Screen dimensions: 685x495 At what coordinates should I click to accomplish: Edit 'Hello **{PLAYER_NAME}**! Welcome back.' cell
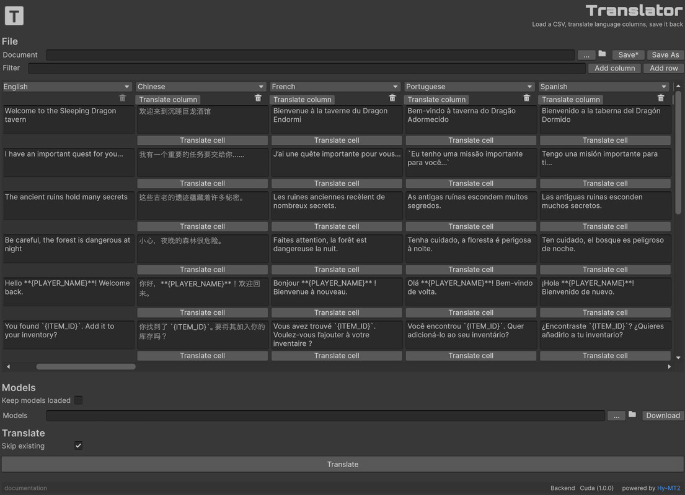[69, 292]
